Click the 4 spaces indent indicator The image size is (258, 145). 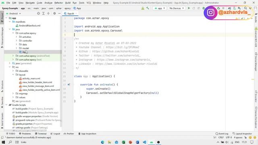(238, 137)
